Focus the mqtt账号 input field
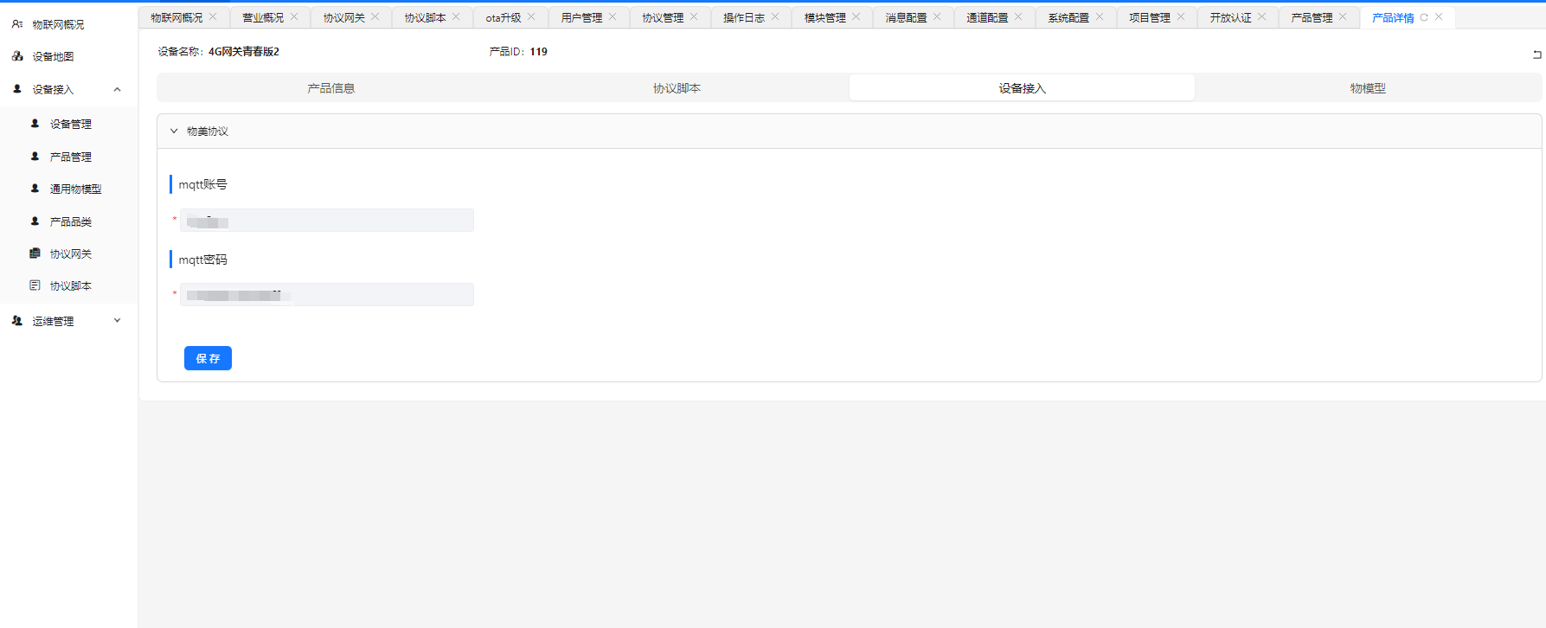 327,221
